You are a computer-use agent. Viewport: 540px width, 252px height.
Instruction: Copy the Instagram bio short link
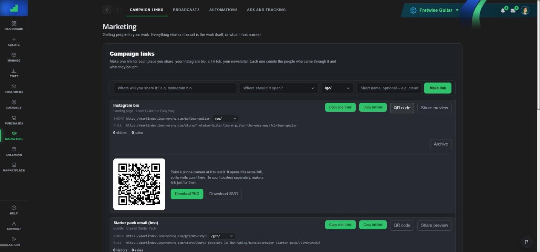(x=340, y=108)
